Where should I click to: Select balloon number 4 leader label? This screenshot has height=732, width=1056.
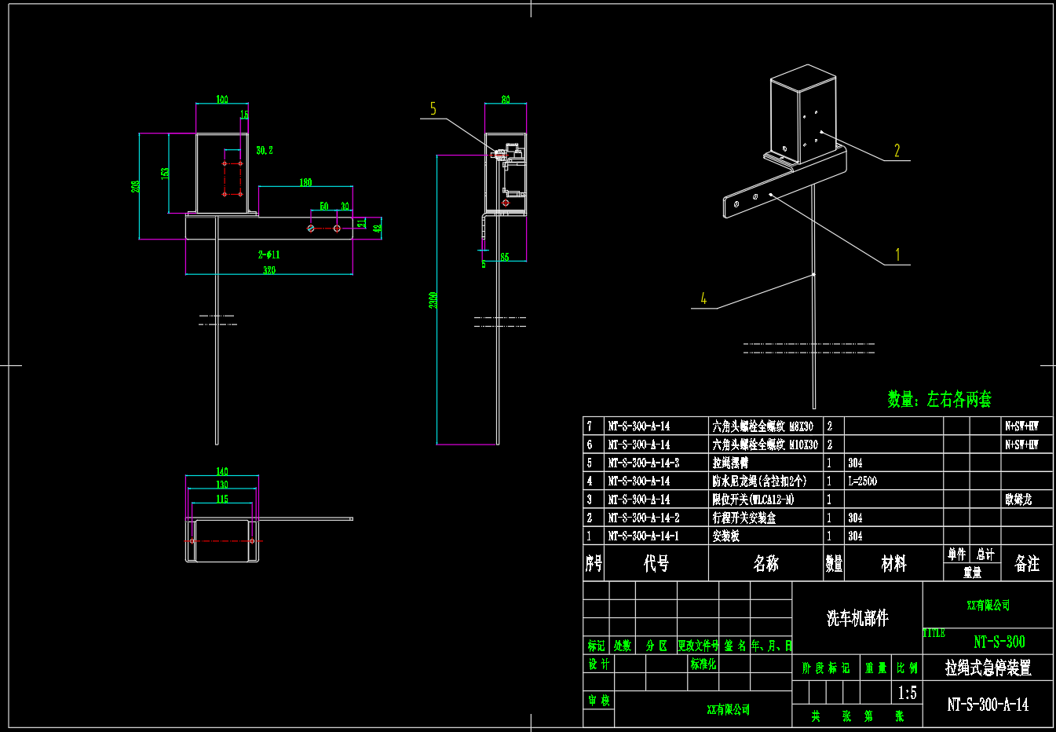coord(703,298)
